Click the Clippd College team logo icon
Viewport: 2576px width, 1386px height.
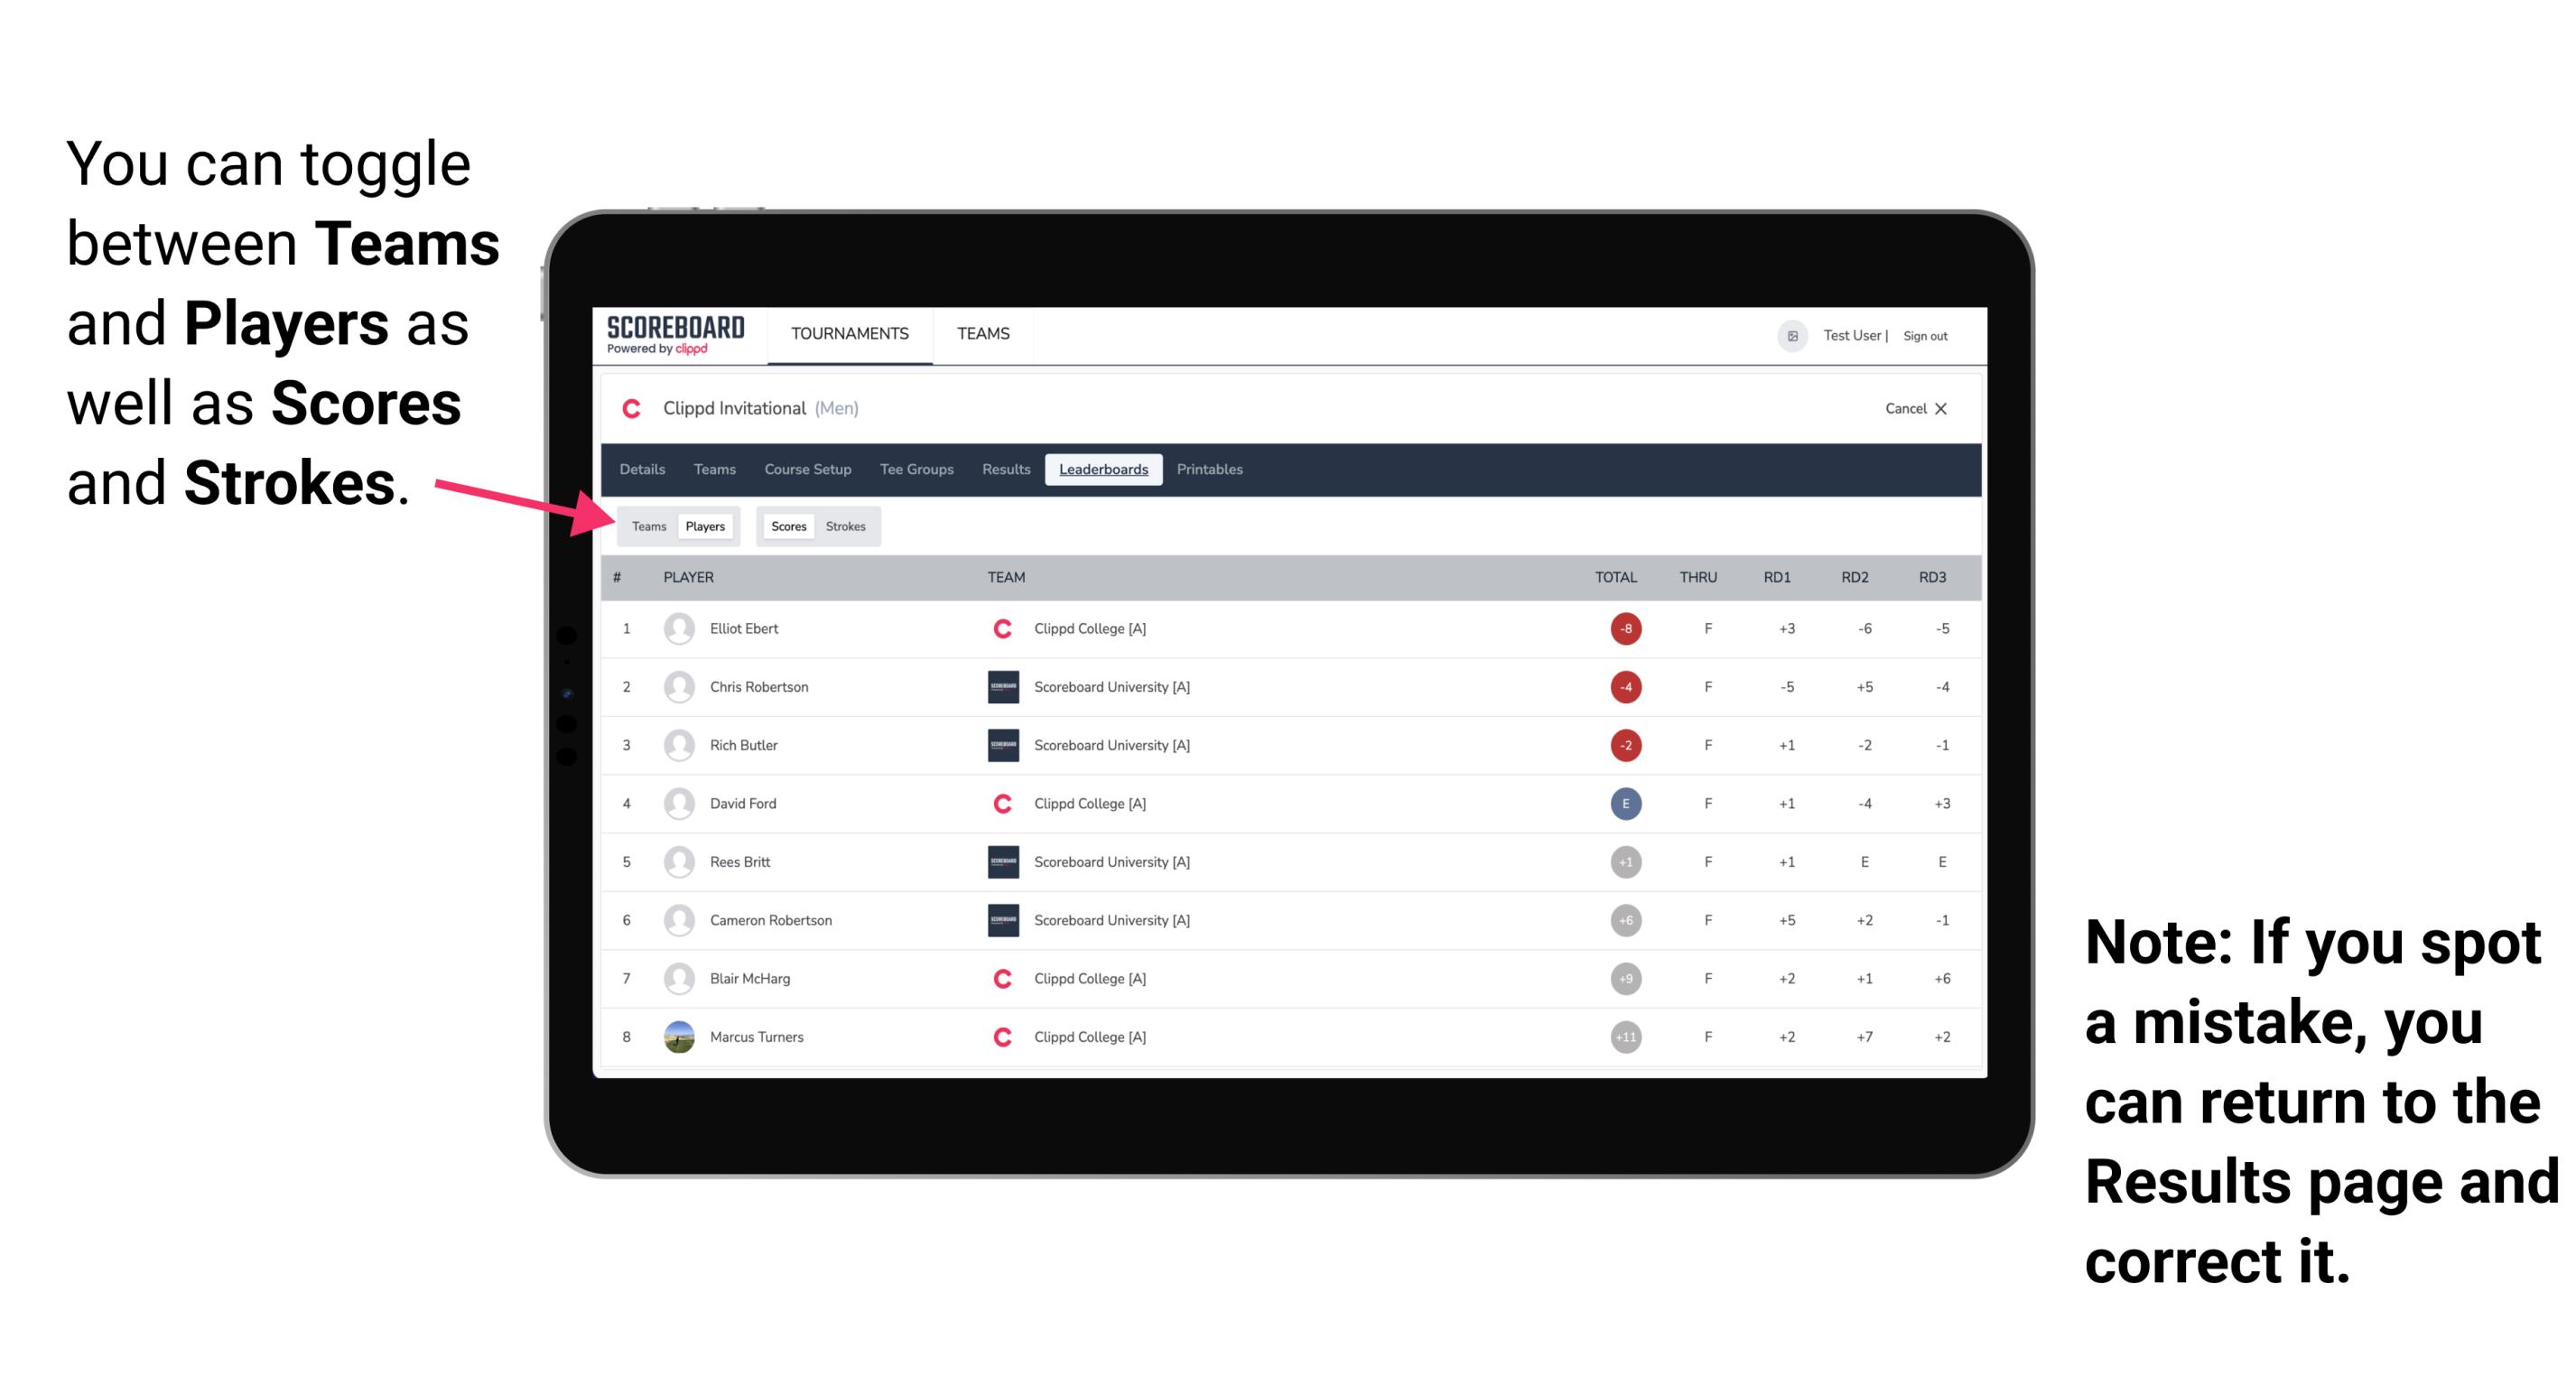tap(1000, 628)
